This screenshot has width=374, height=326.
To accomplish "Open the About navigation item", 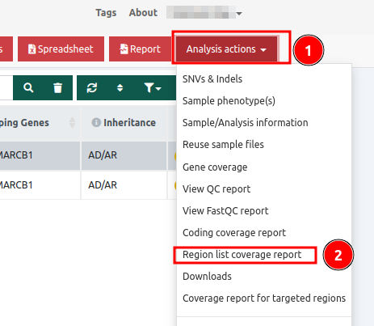I will click(143, 13).
